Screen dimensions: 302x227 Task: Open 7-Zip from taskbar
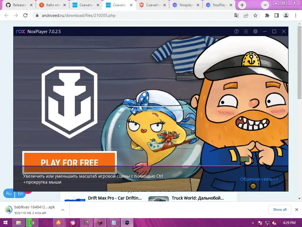(x=86, y=223)
